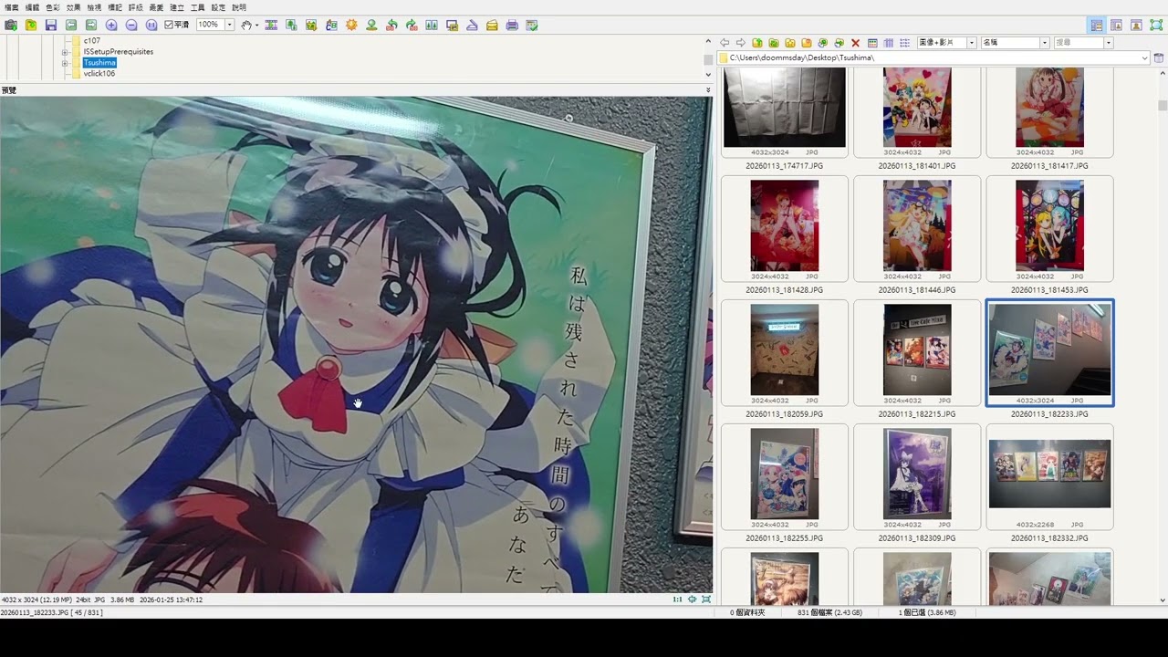Switch to thumbnails view icon

tap(872, 43)
